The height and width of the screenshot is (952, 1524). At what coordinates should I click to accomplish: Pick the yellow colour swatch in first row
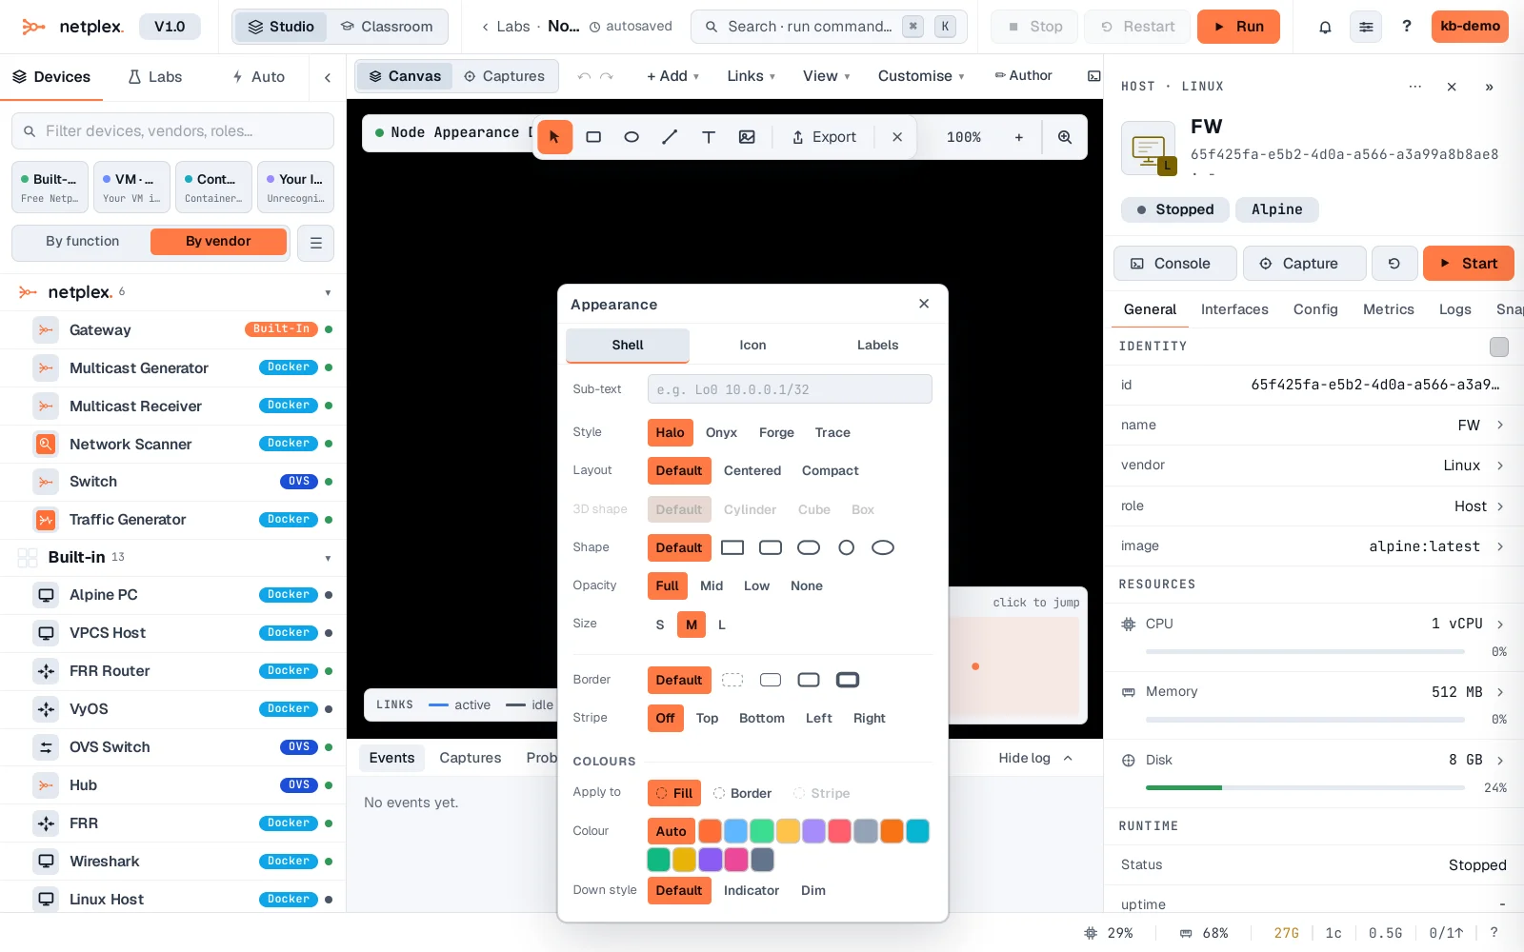point(788,831)
